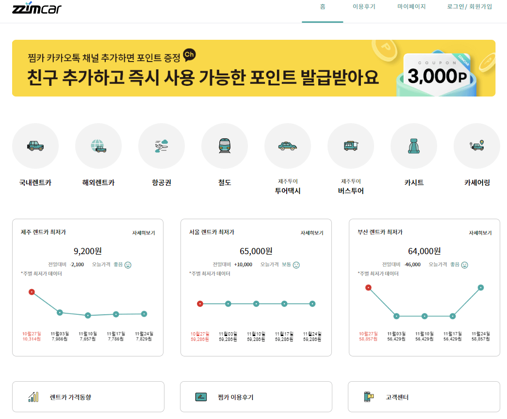This screenshot has height=419, width=507.
Task: Open the 이용후기 menu
Action: (364, 7)
